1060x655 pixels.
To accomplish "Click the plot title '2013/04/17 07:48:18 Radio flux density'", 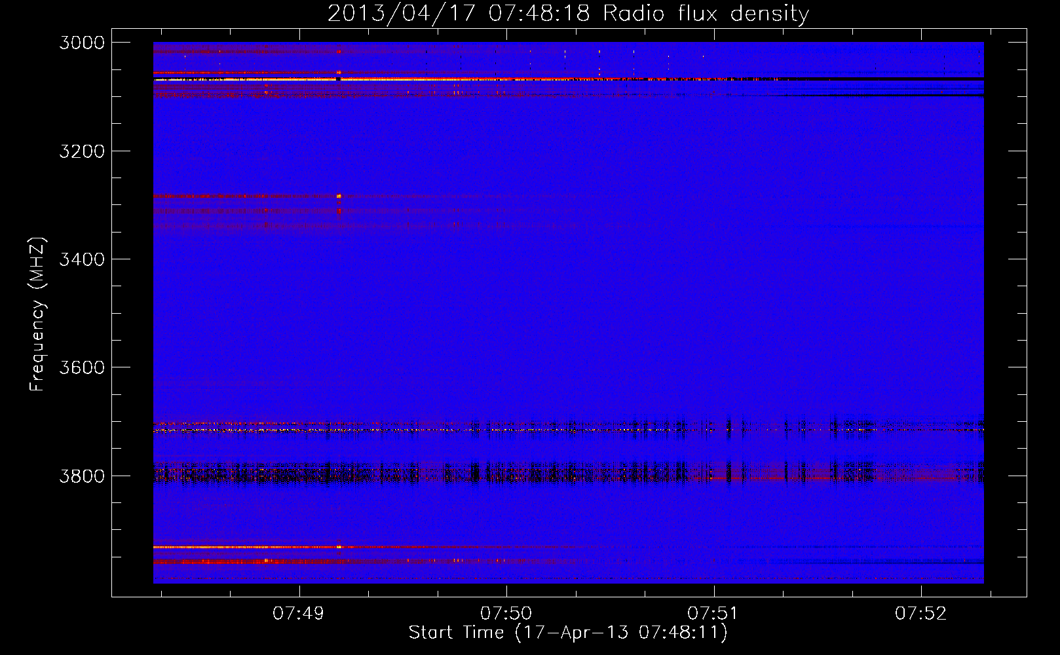I will pyautogui.click(x=568, y=13).
